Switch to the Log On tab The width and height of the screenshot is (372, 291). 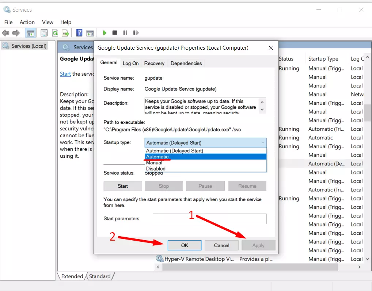[130, 63]
